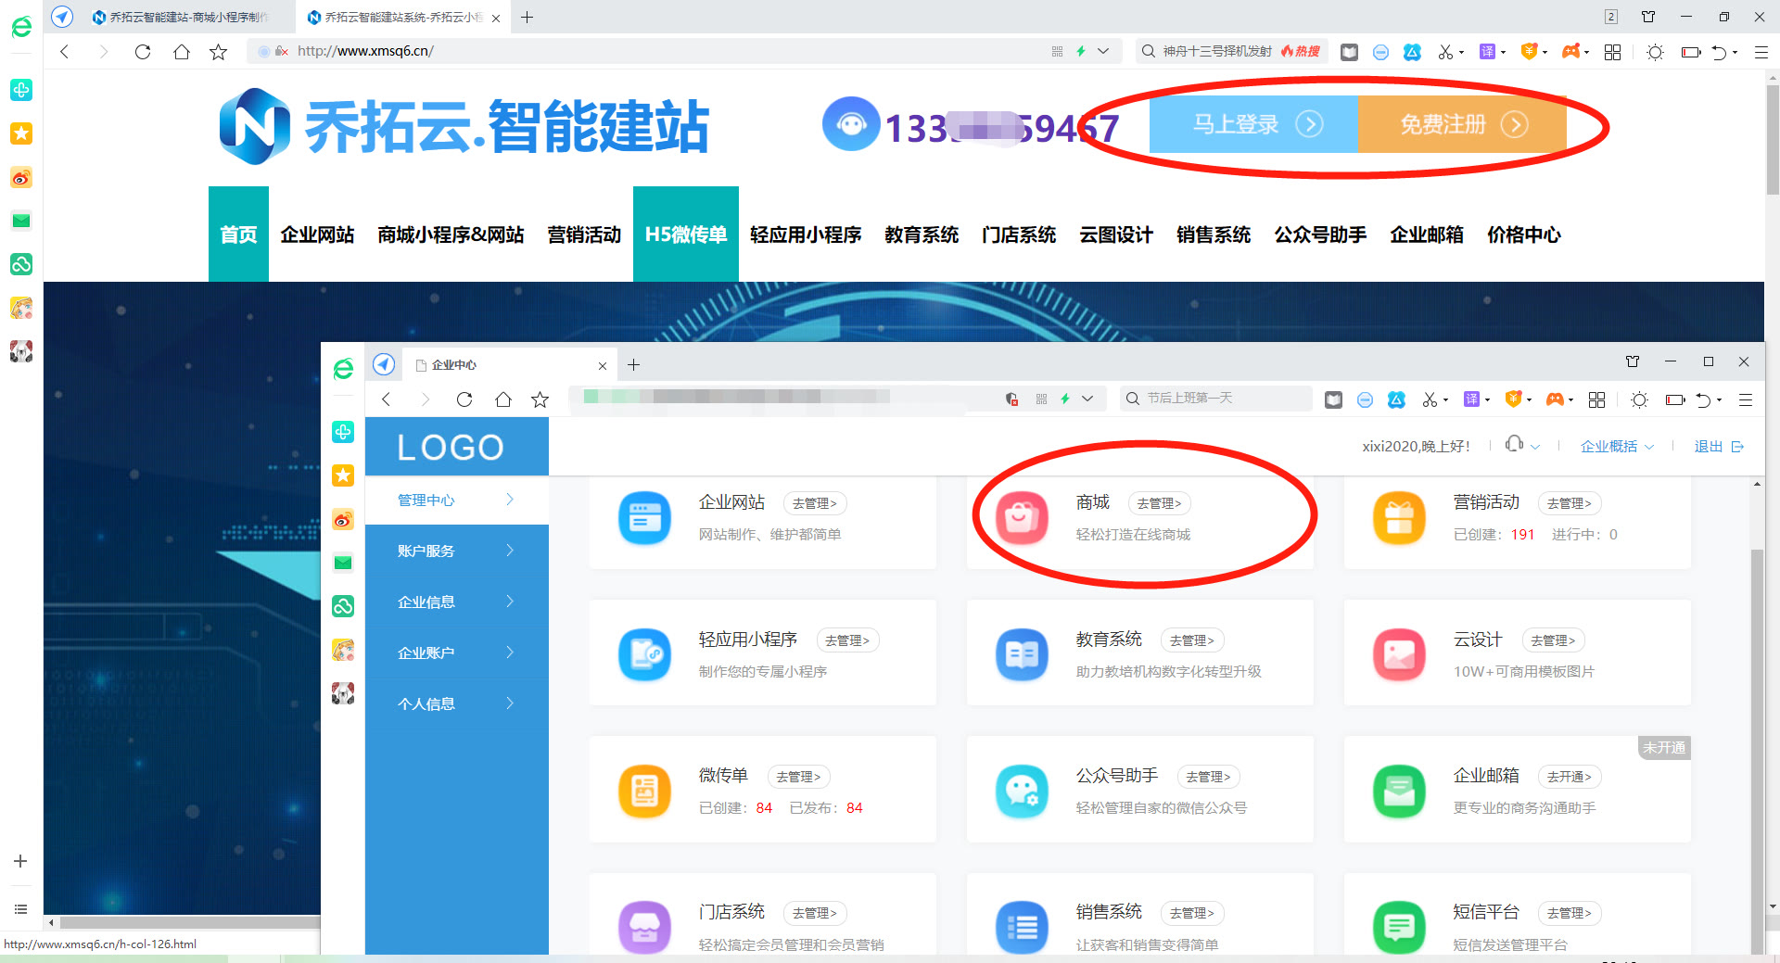Expand 个人信息 sidebar section
Image resolution: width=1780 pixels, height=963 pixels.
[x=456, y=703]
